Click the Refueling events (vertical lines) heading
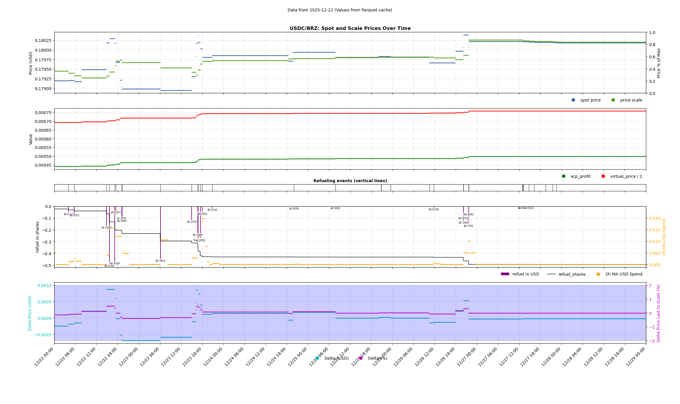The image size is (680, 404). click(x=350, y=181)
